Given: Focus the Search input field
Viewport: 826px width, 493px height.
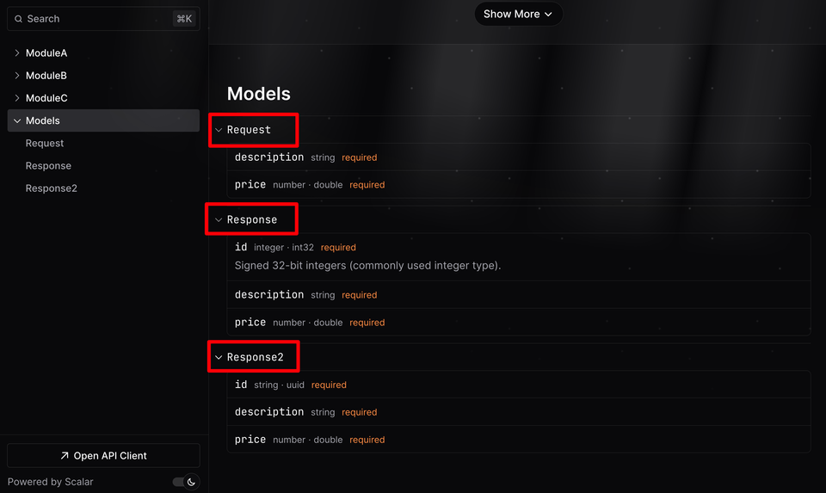Looking at the screenshot, I should [x=95, y=19].
